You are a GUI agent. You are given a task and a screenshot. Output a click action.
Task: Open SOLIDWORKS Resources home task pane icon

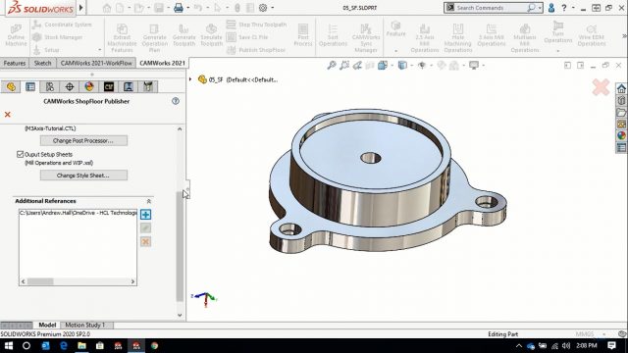click(x=621, y=88)
